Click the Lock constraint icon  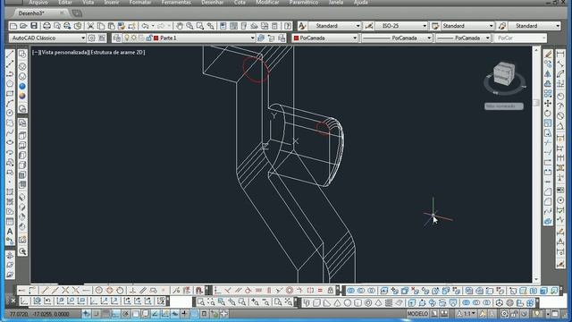(331, 291)
